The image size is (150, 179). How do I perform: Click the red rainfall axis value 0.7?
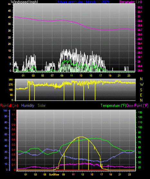pos(14,134)
